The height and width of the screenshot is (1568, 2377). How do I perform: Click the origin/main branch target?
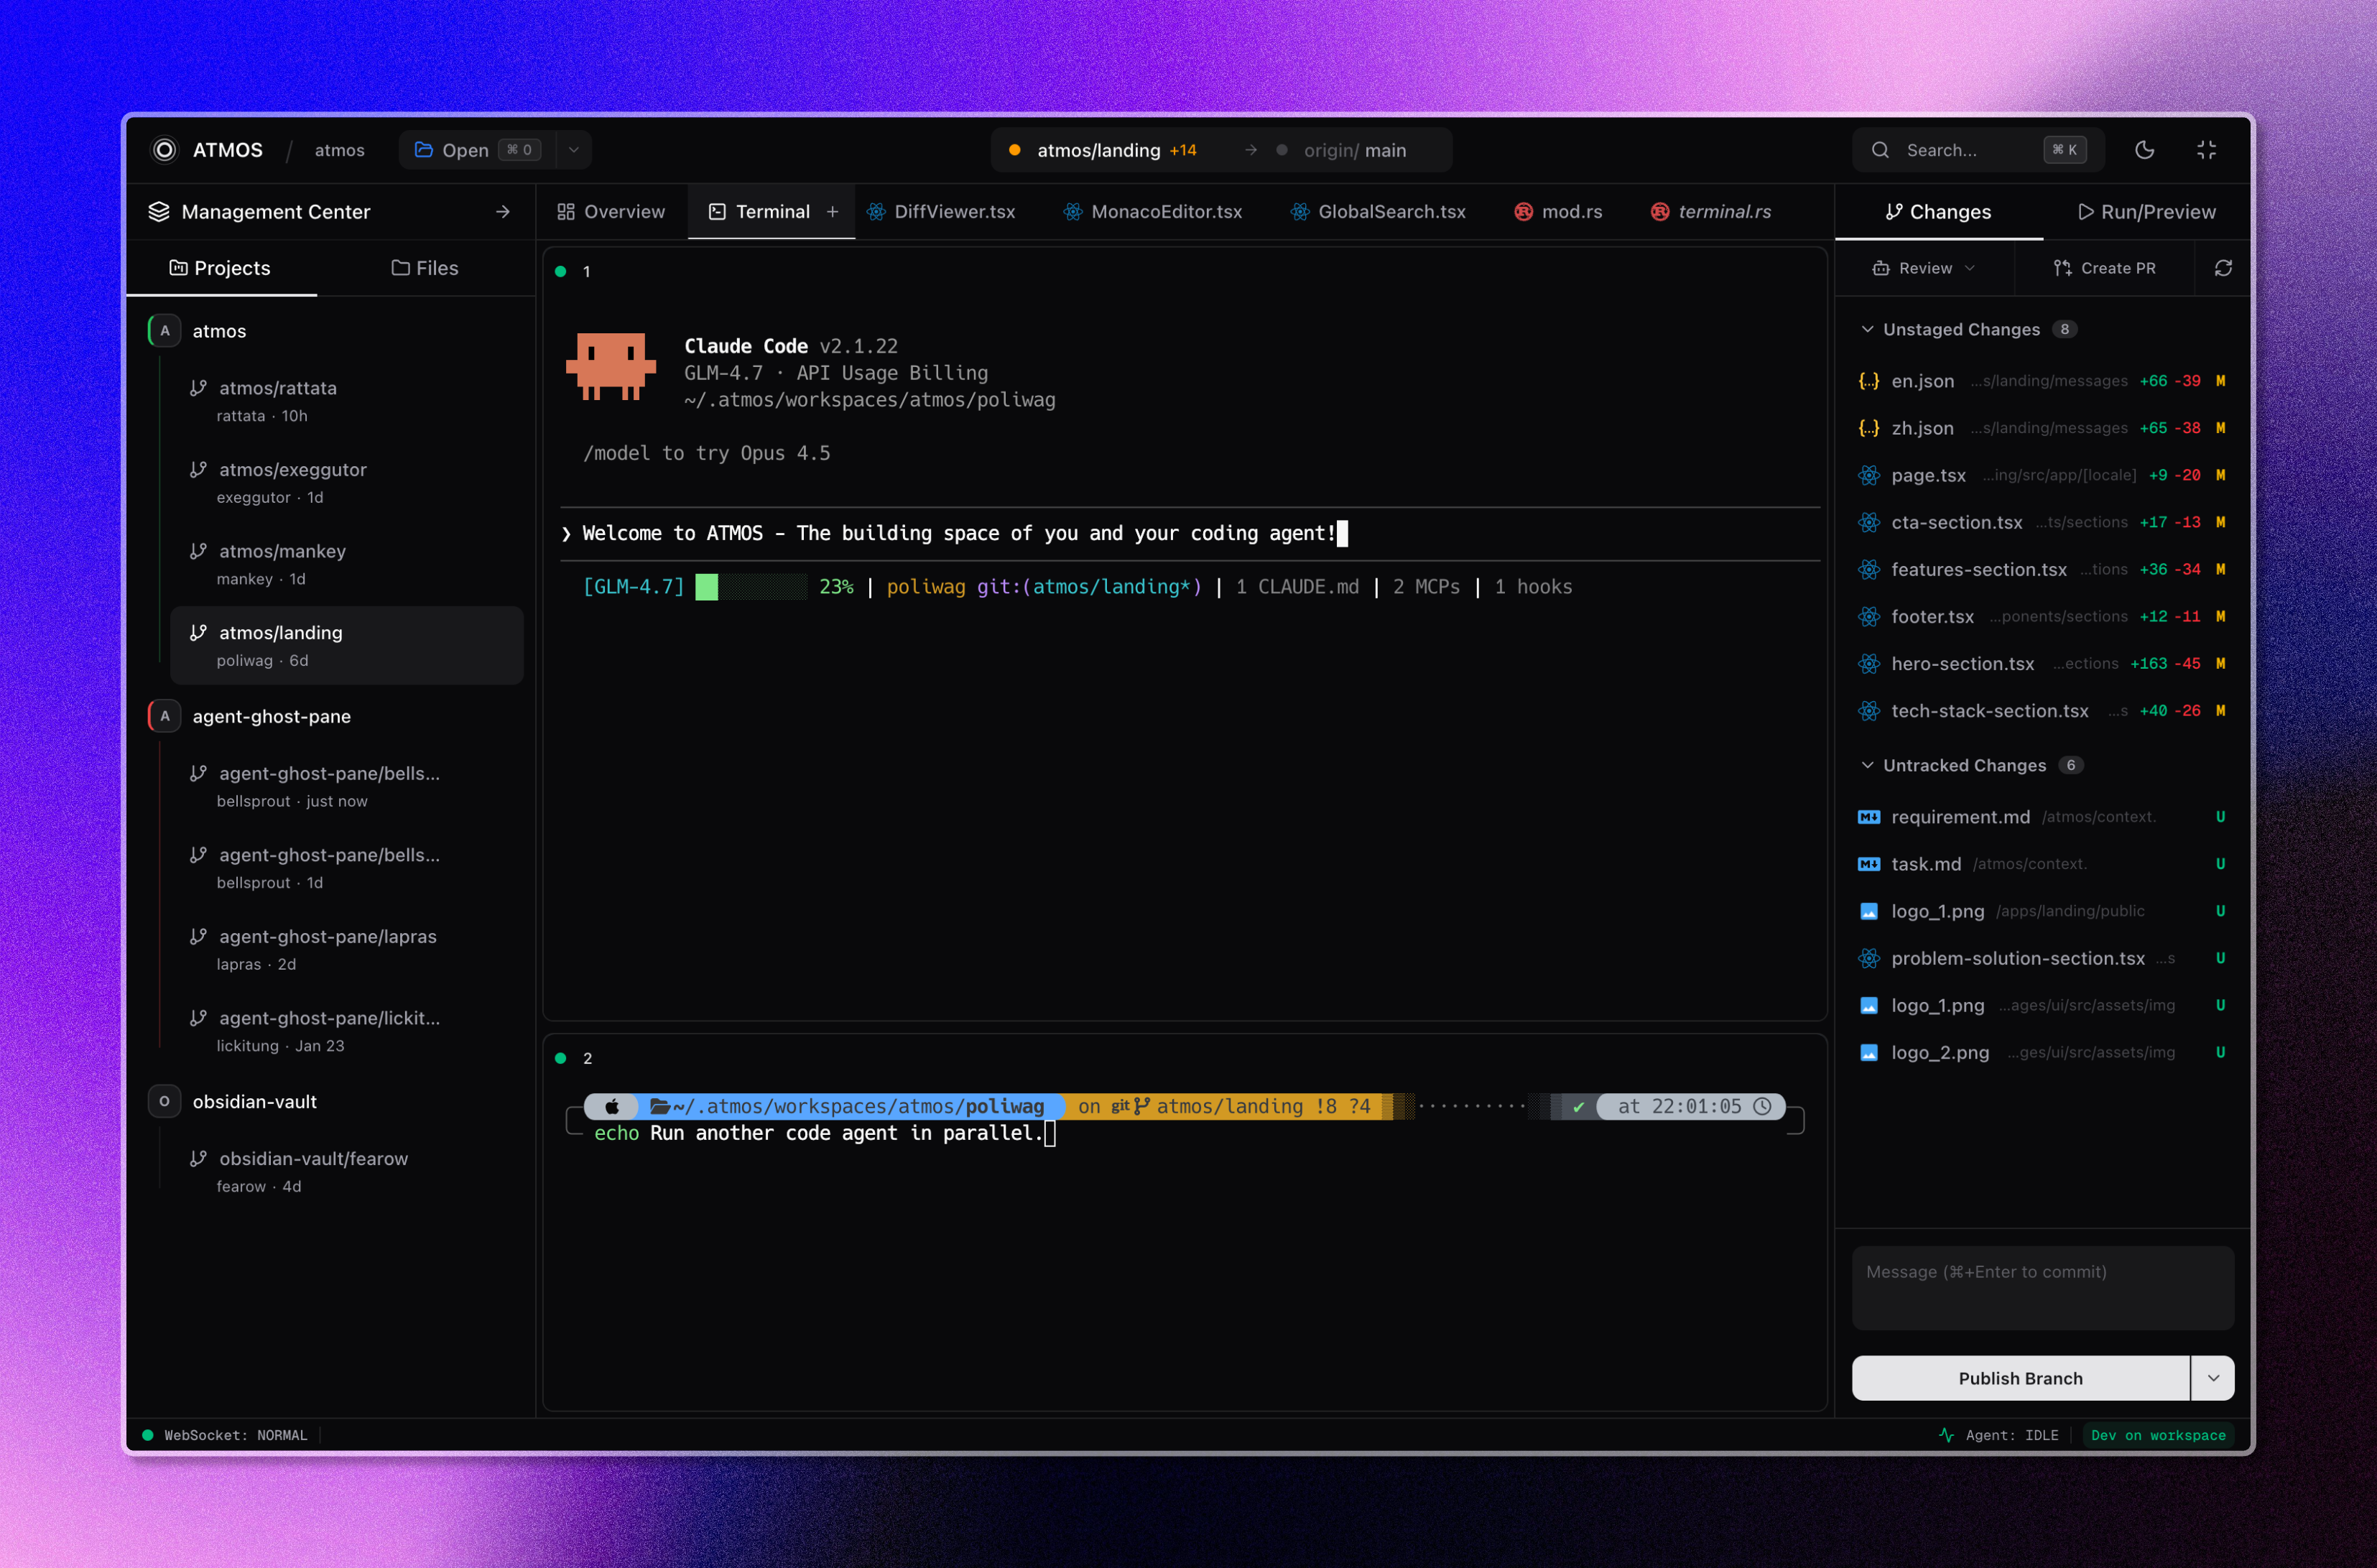click(1341, 150)
